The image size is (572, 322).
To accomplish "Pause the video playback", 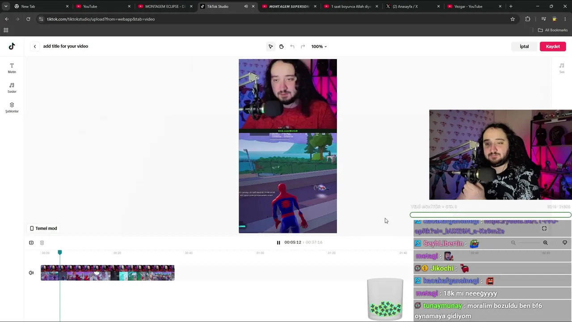I will point(278,243).
